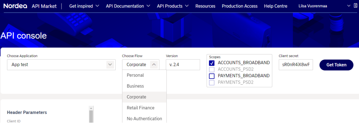Click the Header Parameters scrollbar thumb
Screen dimensions: 359x128
[91, 117]
